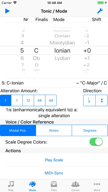Viewport: 108px width, 192px height.
Task: Select alteration amount 7
Action: pyautogui.click(x=17, y=100)
